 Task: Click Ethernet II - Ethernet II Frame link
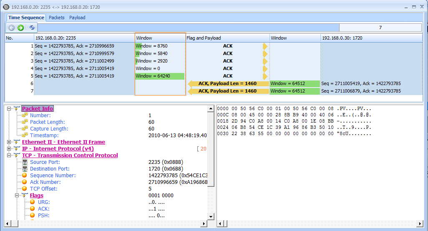pyautogui.click(x=63, y=142)
